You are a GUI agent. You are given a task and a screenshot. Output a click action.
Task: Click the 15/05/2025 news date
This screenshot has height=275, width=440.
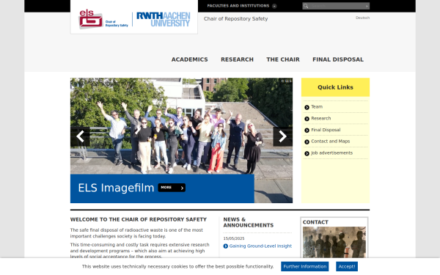pyautogui.click(x=234, y=238)
